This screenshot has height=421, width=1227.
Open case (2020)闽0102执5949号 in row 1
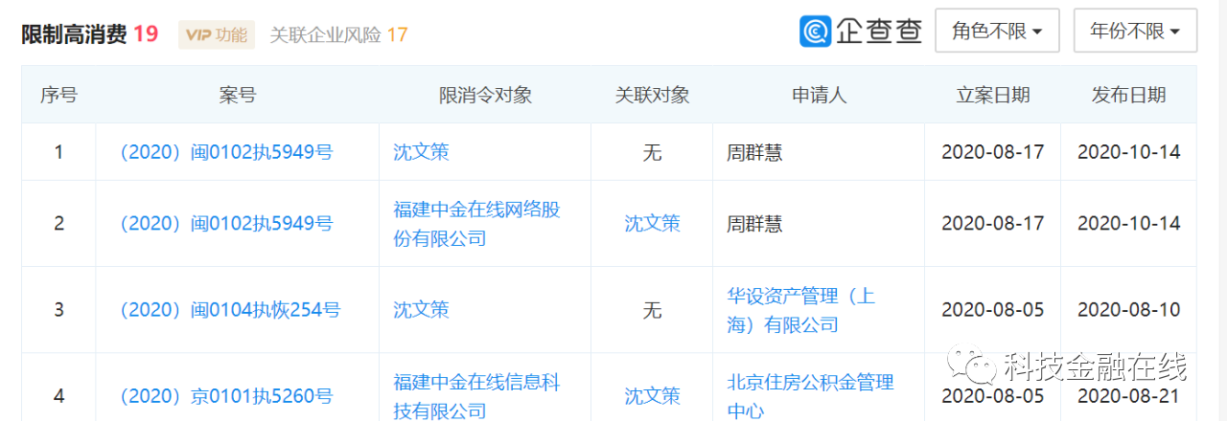click(225, 151)
